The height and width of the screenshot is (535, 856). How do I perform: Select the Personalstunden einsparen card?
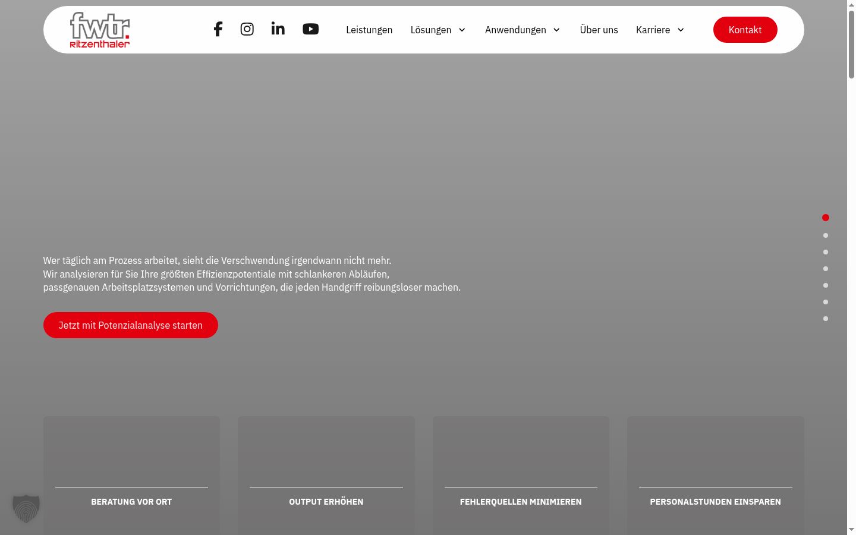click(x=716, y=476)
